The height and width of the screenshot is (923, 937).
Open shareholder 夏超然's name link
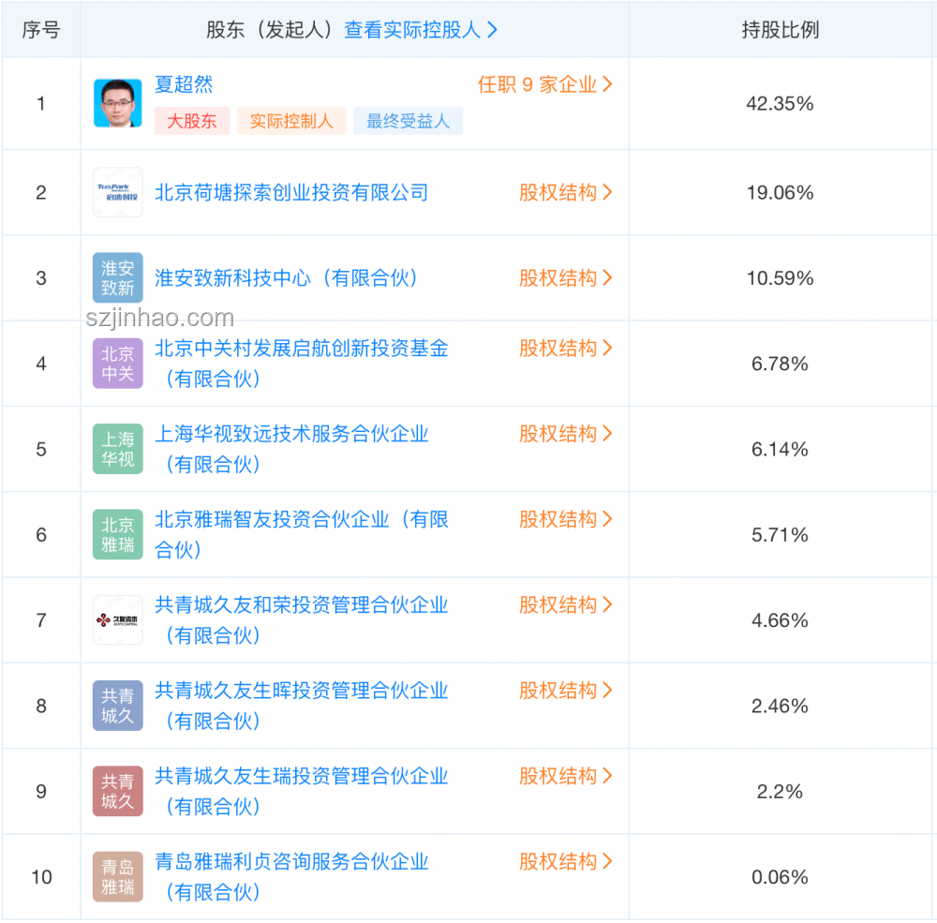point(184,84)
